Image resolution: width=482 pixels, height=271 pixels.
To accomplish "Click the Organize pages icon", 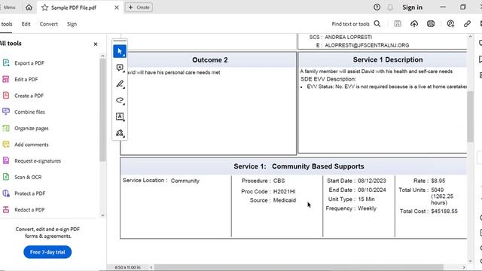I will 6,128.
